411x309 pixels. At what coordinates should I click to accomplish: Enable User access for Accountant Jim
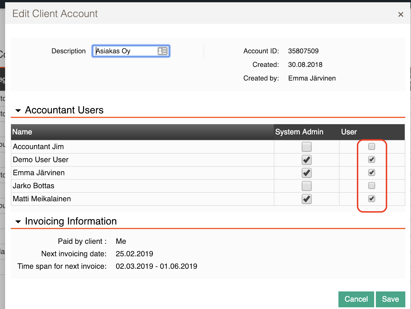coord(371,147)
